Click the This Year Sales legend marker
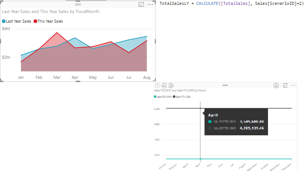Viewport: 304px width, 171px height. 35,21
